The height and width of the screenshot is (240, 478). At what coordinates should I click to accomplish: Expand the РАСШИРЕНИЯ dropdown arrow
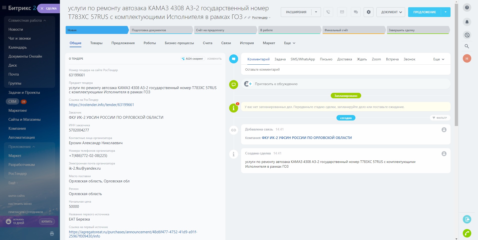point(316,12)
